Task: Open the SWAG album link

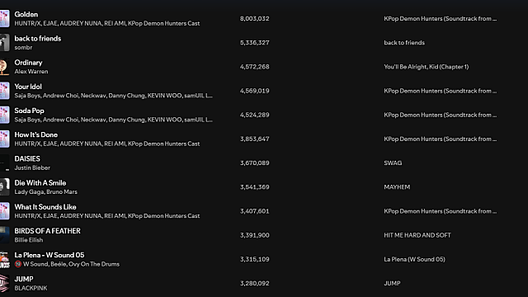Action: click(x=393, y=163)
